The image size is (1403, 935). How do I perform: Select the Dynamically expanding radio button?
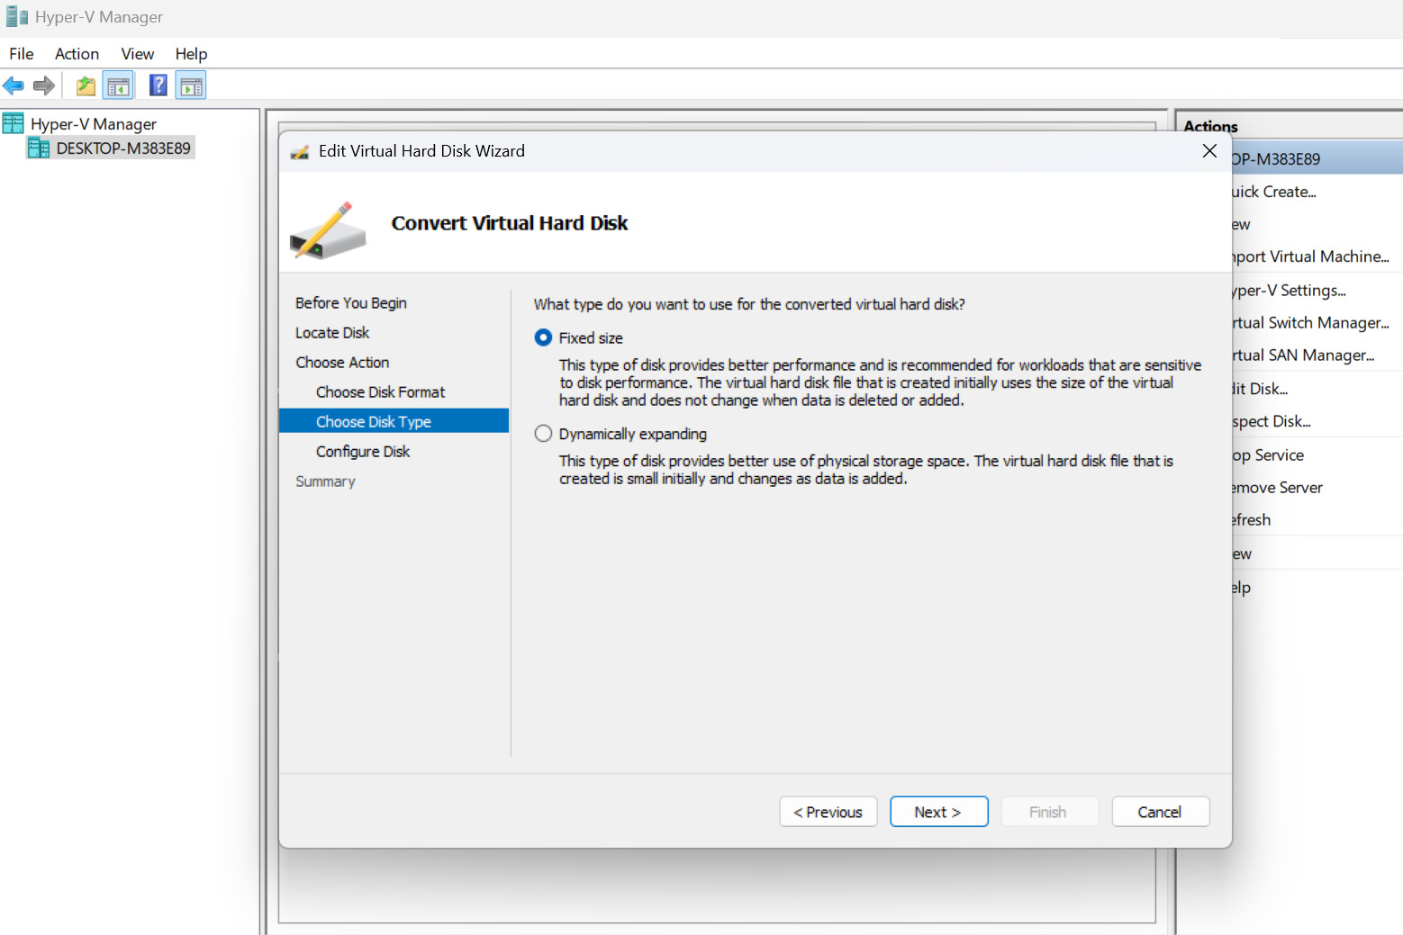(543, 434)
